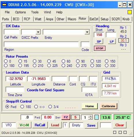
Task: Click the light blue indicator box
Action: pyautogui.click(x=96, y=117)
